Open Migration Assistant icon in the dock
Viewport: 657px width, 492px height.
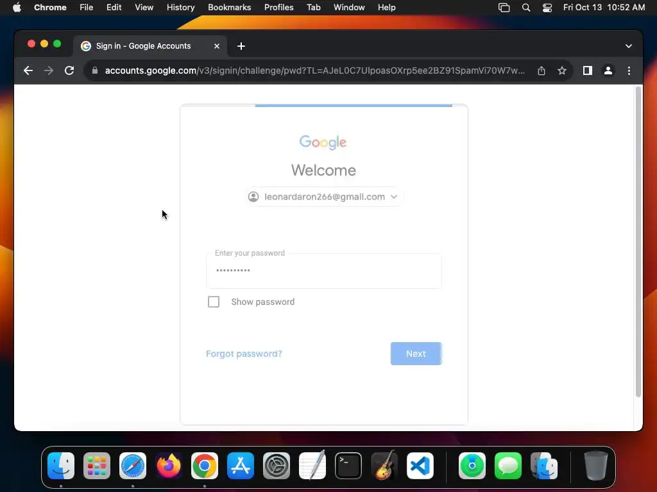[544, 466]
